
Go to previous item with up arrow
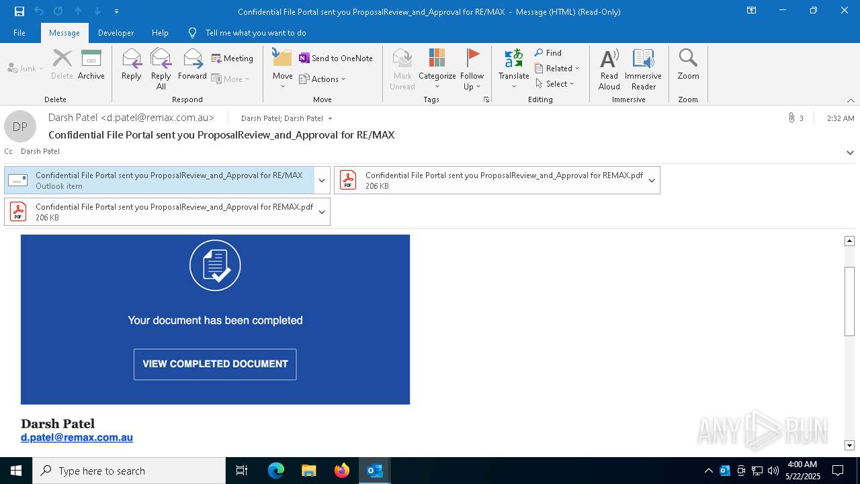click(x=78, y=11)
